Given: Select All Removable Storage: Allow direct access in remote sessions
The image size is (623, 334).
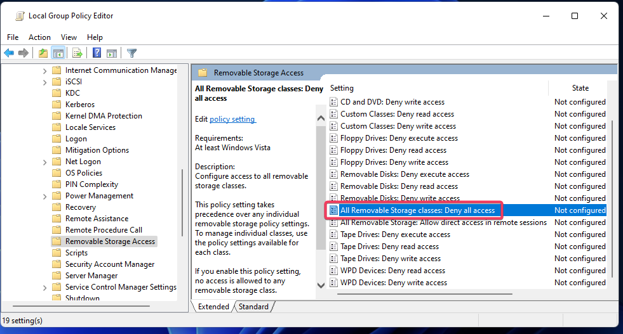Looking at the screenshot, I should click(x=443, y=222).
